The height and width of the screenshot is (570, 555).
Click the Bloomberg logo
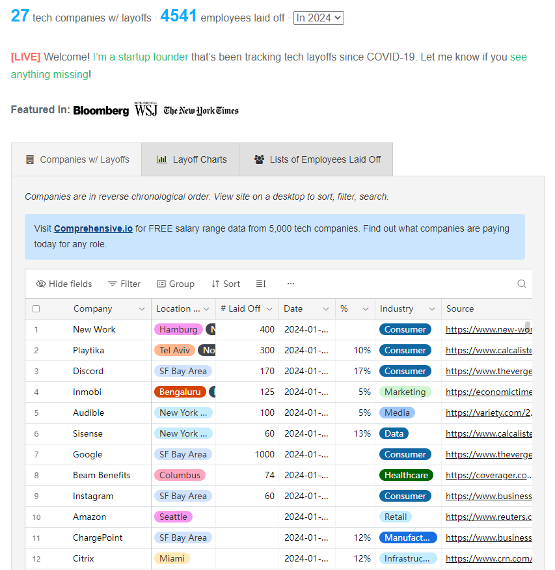tap(101, 111)
